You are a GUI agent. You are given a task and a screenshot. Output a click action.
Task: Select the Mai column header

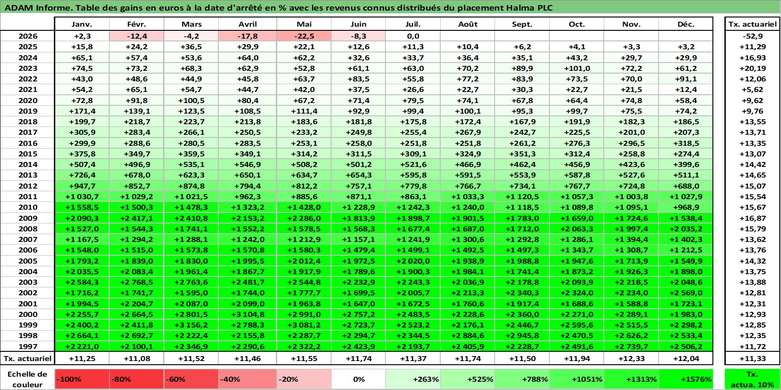[304, 24]
